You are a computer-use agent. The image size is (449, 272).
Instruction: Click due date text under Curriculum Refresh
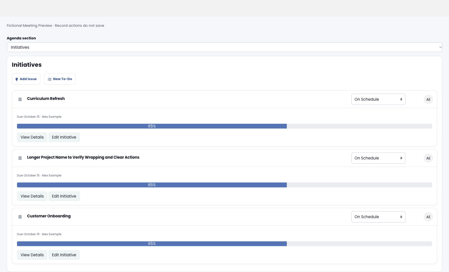pyautogui.click(x=39, y=117)
